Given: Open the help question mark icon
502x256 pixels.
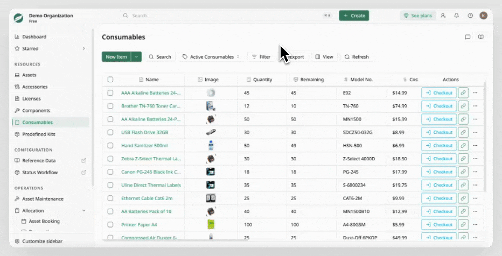Looking at the screenshot, I should coord(470,16).
